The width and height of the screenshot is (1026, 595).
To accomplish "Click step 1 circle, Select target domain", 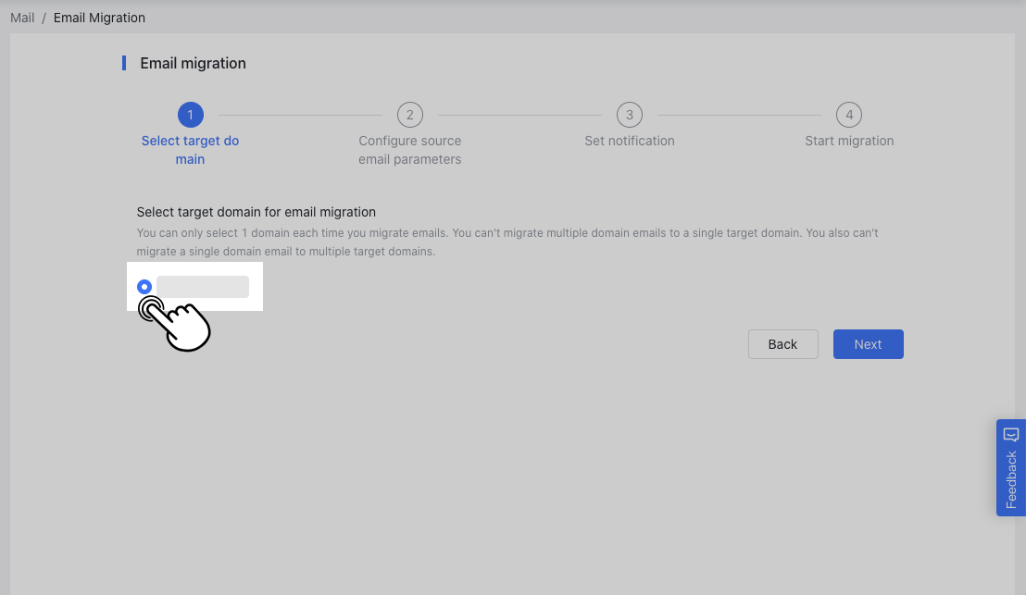I will [x=190, y=114].
